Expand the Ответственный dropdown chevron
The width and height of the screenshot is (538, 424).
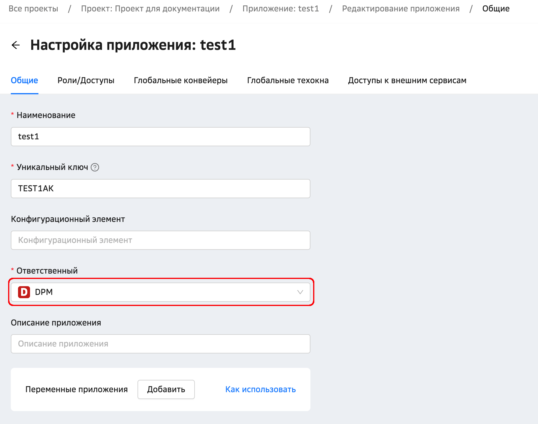[300, 292]
